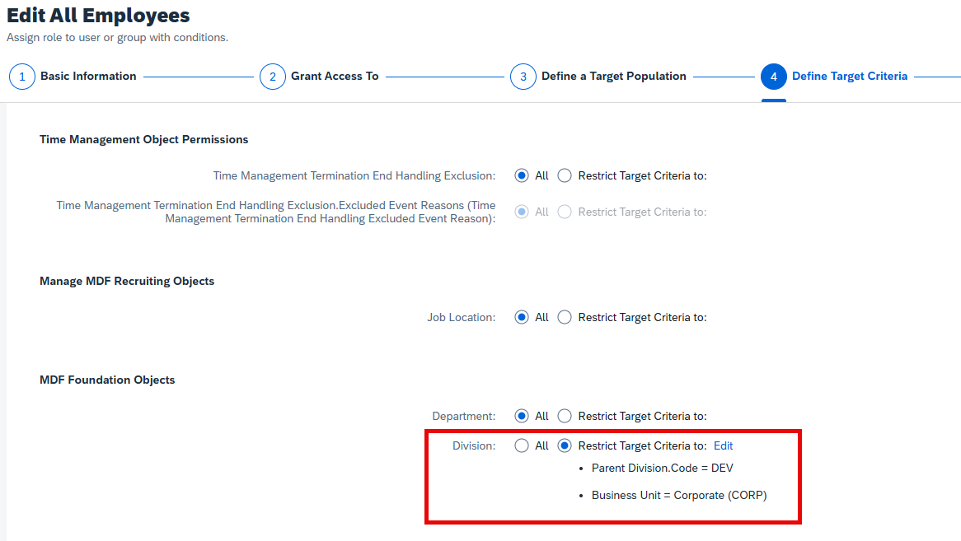Select Restrict Target Criteria radio for Division
Screen dimensions: 961x541
(x=565, y=445)
